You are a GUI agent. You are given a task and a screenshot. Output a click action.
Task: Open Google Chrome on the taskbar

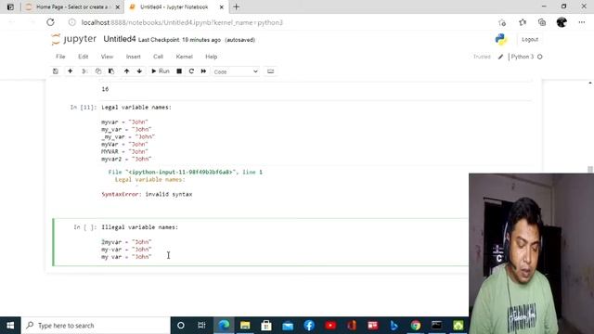click(416, 326)
